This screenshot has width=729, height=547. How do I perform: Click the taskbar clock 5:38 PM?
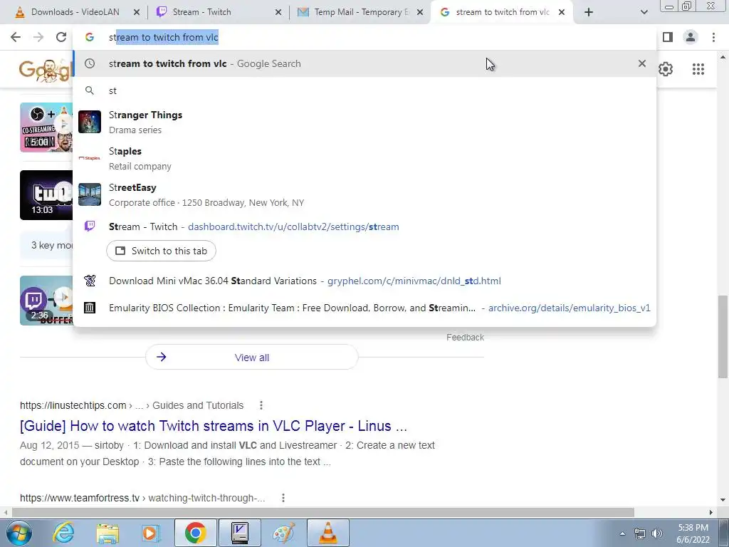coord(693,533)
